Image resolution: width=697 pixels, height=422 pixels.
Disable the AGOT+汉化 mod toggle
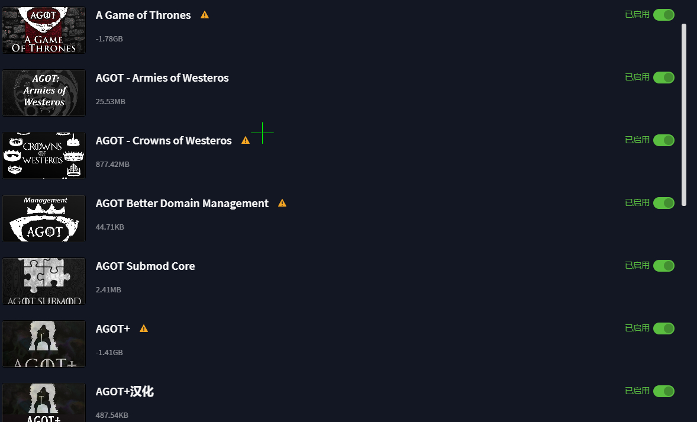coord(664,391)
